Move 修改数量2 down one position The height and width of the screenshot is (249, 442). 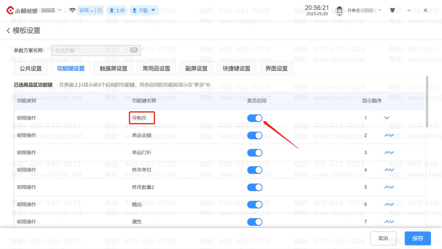click(x=392, y=187)
